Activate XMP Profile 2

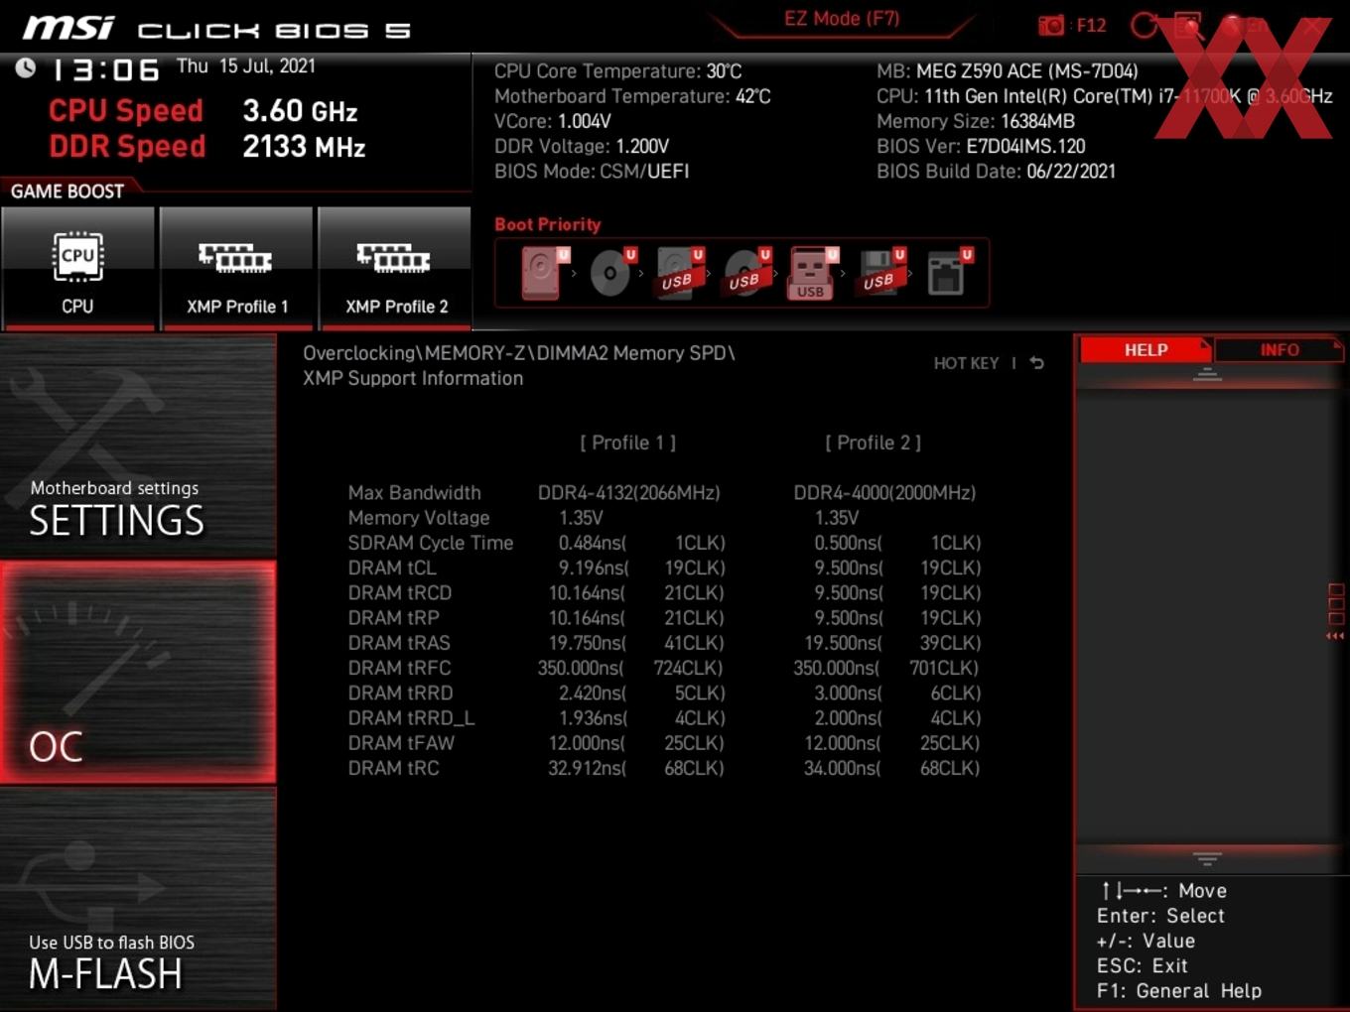[x=395, y=268]
